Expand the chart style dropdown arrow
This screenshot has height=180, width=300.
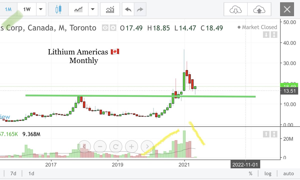coord(93,9)
